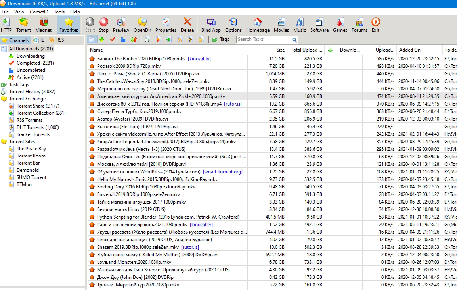Sort by the Size column header

click(x=267, y=50)
